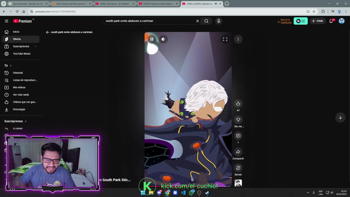Open YouTube account avatar menu
350x197 pixels.
coord(342,21)
